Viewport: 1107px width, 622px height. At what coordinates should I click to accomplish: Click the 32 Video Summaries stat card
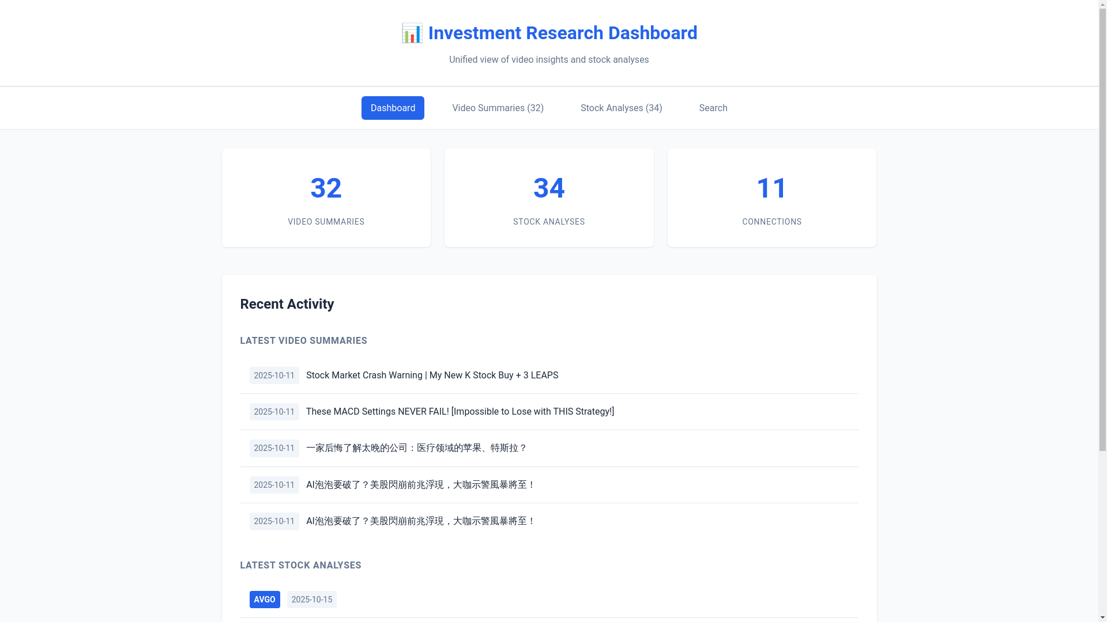326,198
